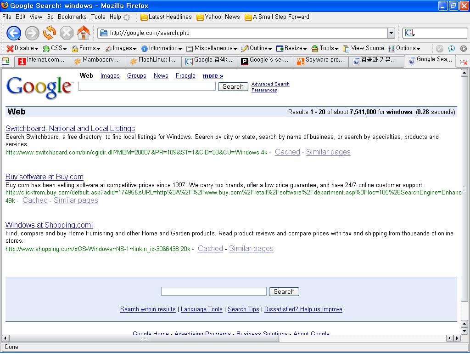The height and width of the screenshot is (354, 470).
Task: Open the address bar history dropdown arrow
Action: coord(391,33)
